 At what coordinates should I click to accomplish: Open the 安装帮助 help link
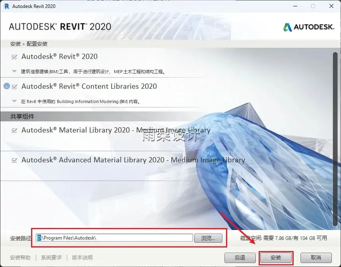[20, 258]
